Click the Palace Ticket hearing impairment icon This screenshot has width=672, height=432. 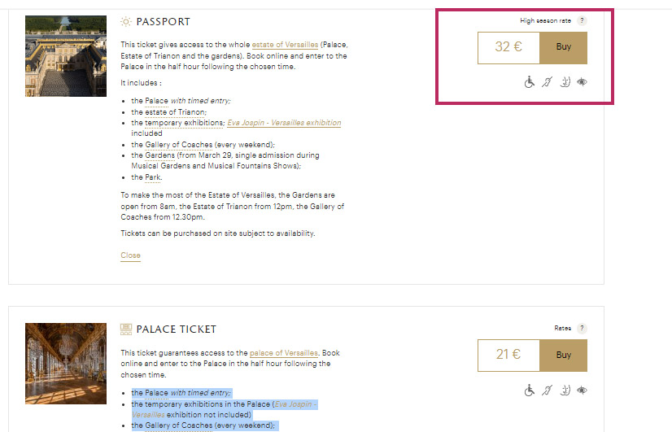coord(548,390)
